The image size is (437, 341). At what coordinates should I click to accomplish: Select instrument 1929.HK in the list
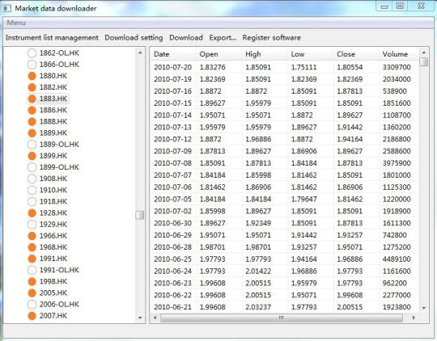53,224
